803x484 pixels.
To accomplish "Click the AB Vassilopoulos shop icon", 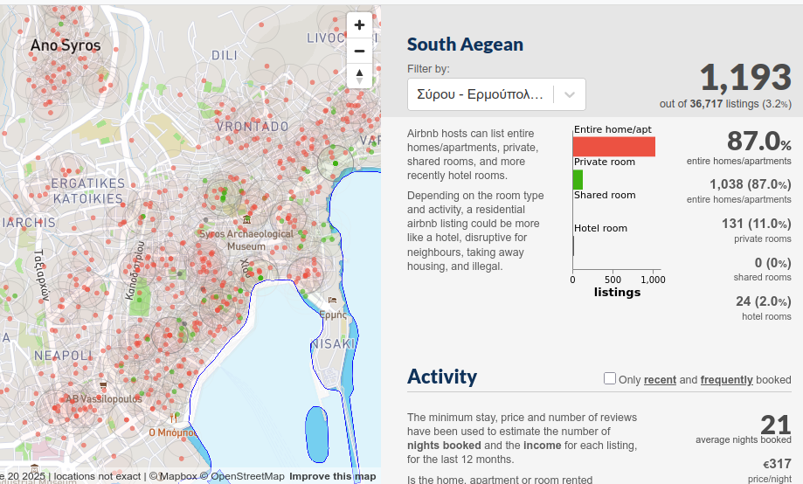I will click(x=103, y=384).
